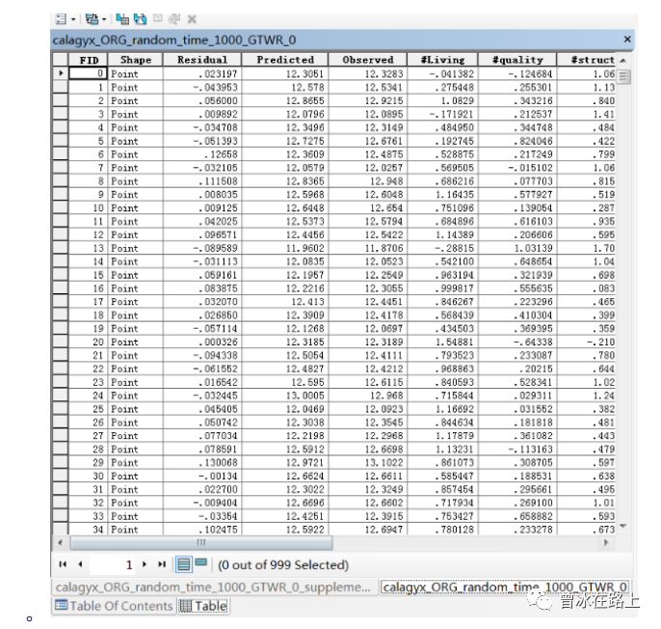Click the Residual value .000326
Viewport: 661px width, 629px height.
point(202,342)
